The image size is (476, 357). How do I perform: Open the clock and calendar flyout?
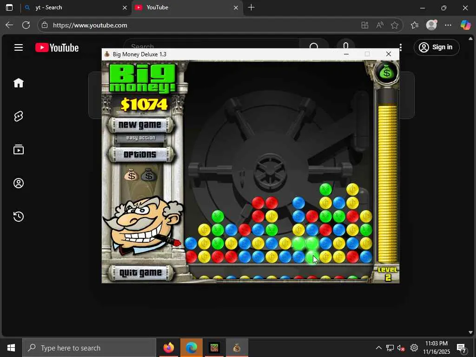(436, 348)
